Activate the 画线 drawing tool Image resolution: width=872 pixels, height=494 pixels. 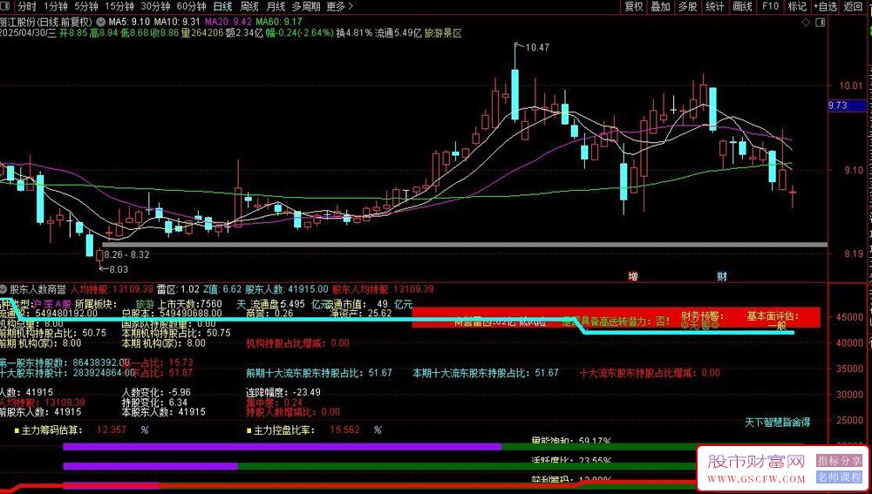pyautogui.click(x=742, y=7)
